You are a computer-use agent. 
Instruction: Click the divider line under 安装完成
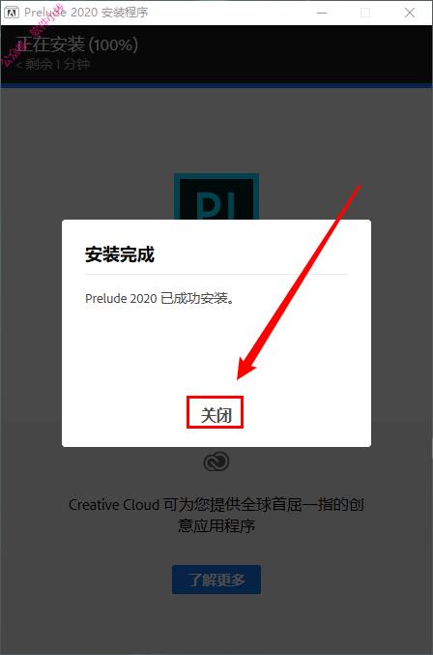[x=216, y=274]
